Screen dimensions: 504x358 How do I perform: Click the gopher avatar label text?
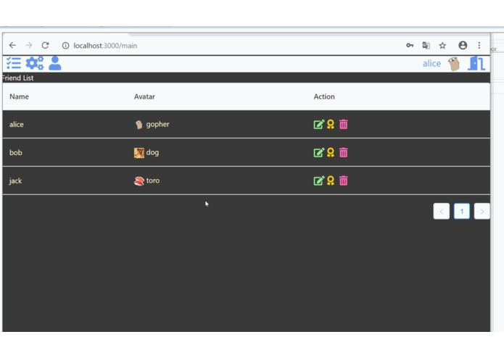(158, 125)
